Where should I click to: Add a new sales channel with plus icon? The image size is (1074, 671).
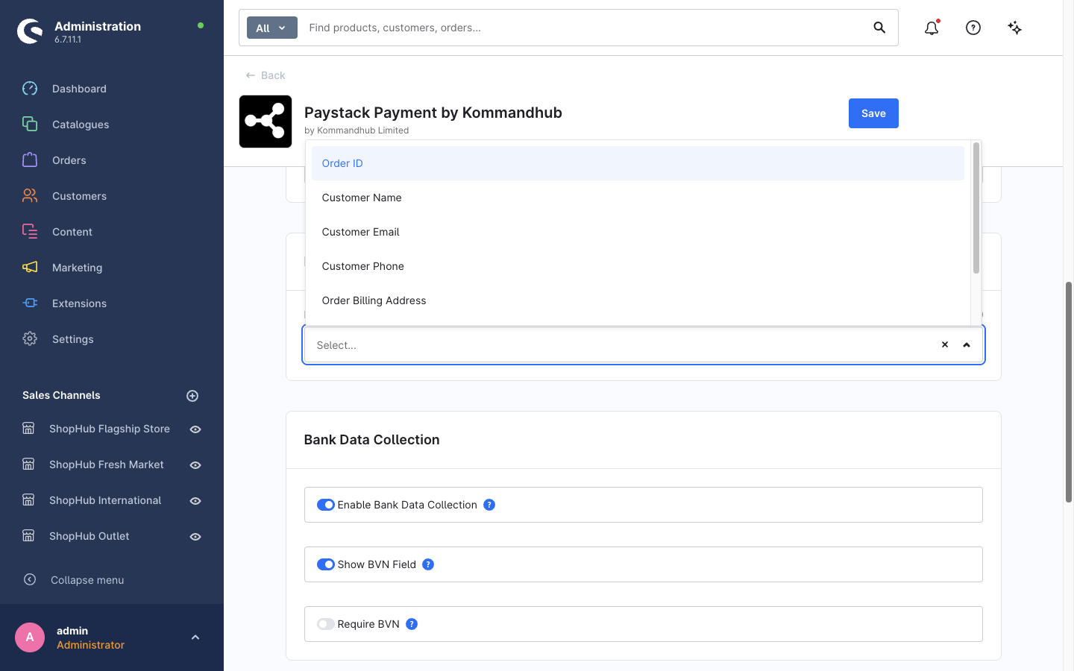point(192,396)
